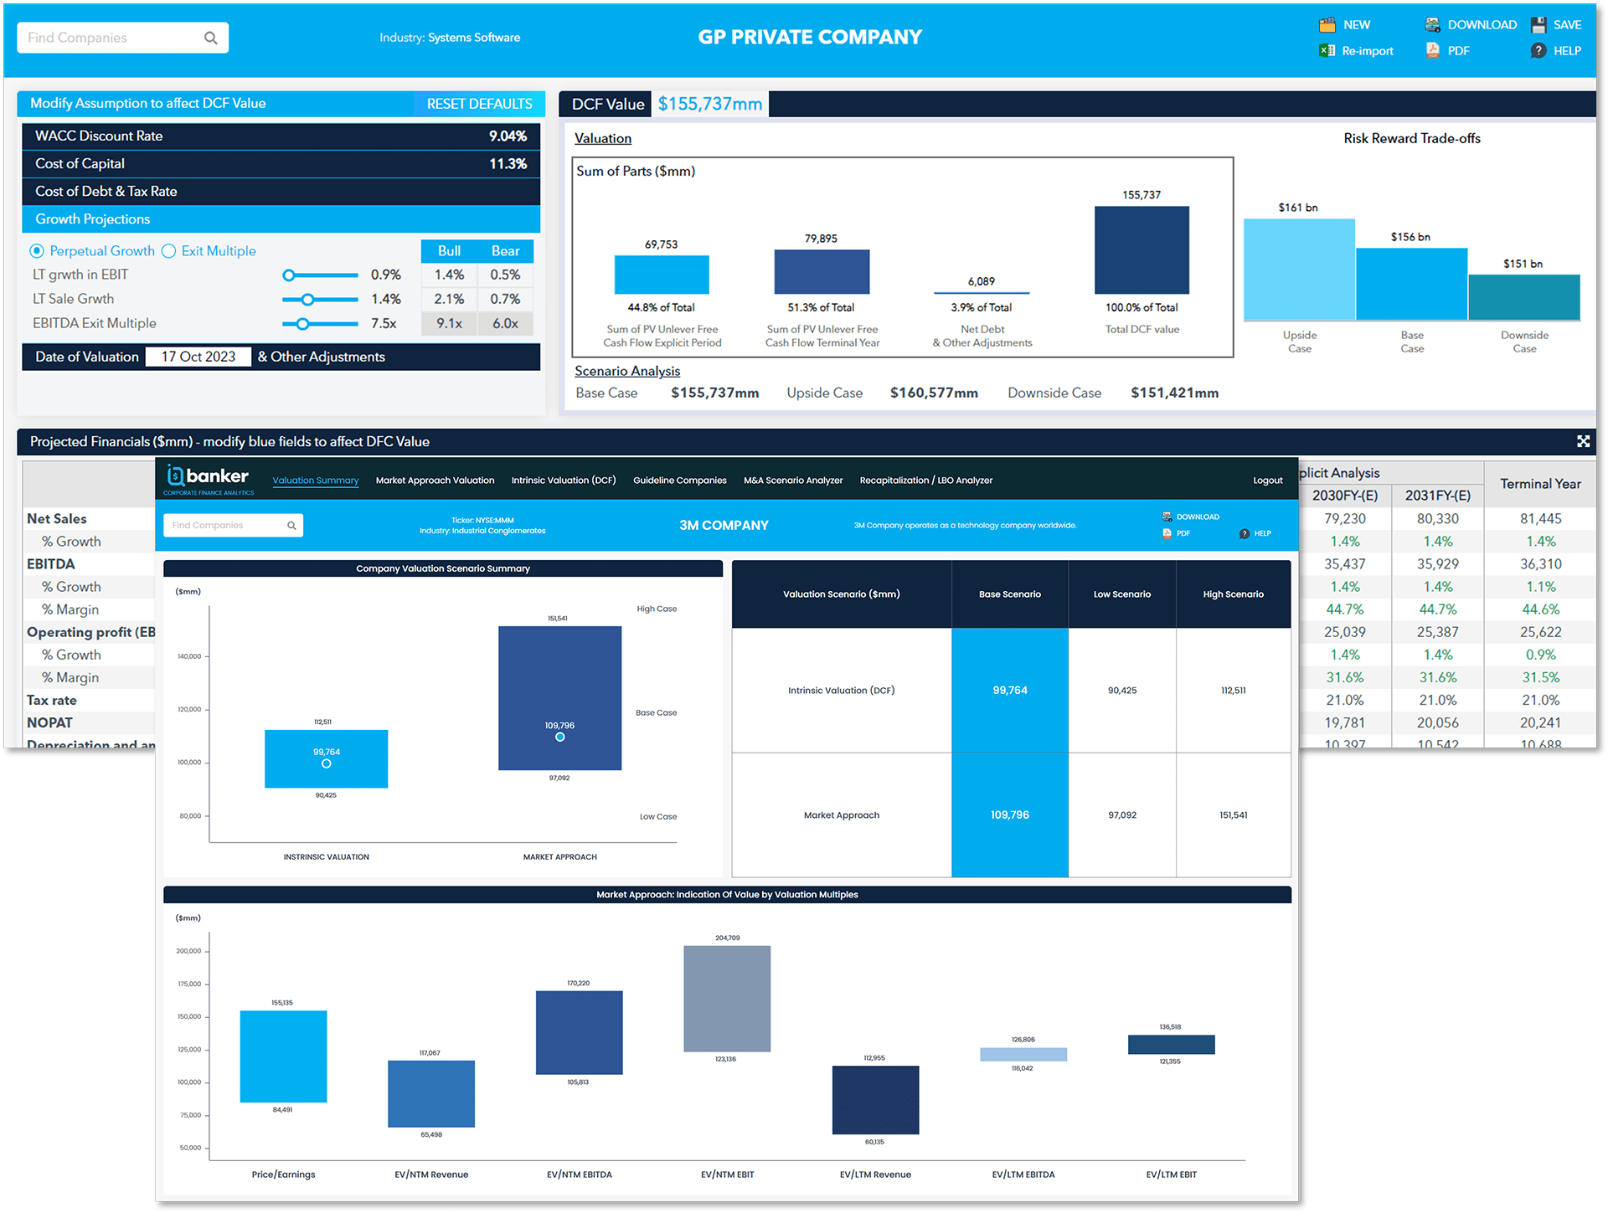Click the EV/NTM EBIT bar labeled 204,709
1608x1213 pixels.
click(727, 999)
